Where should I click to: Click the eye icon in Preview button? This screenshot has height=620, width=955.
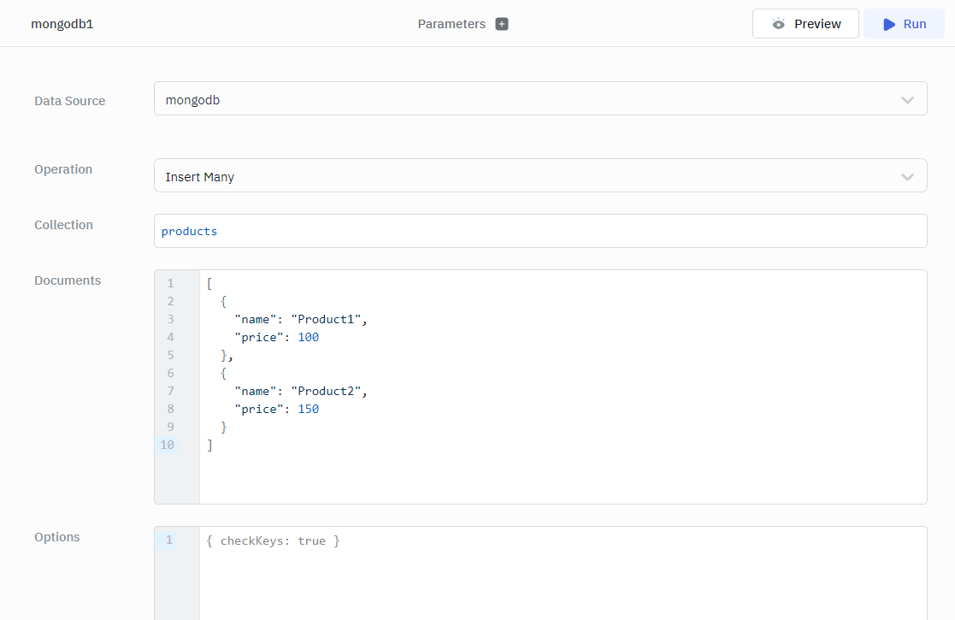click(778, 24)
